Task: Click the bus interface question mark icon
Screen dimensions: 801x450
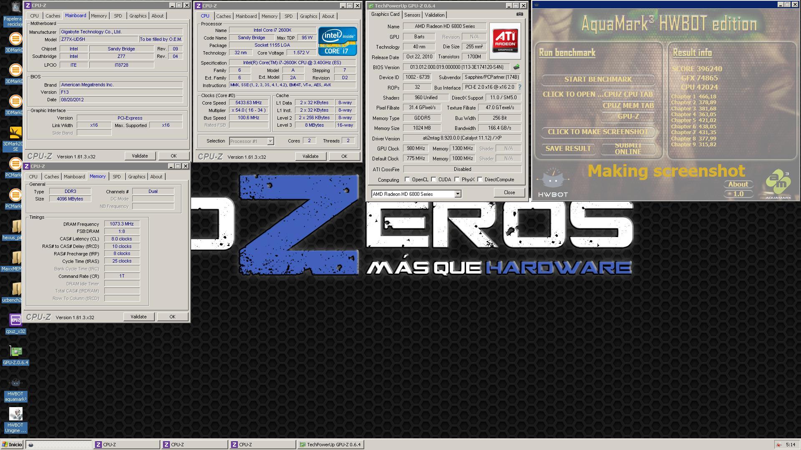Action: pos(520,87)
